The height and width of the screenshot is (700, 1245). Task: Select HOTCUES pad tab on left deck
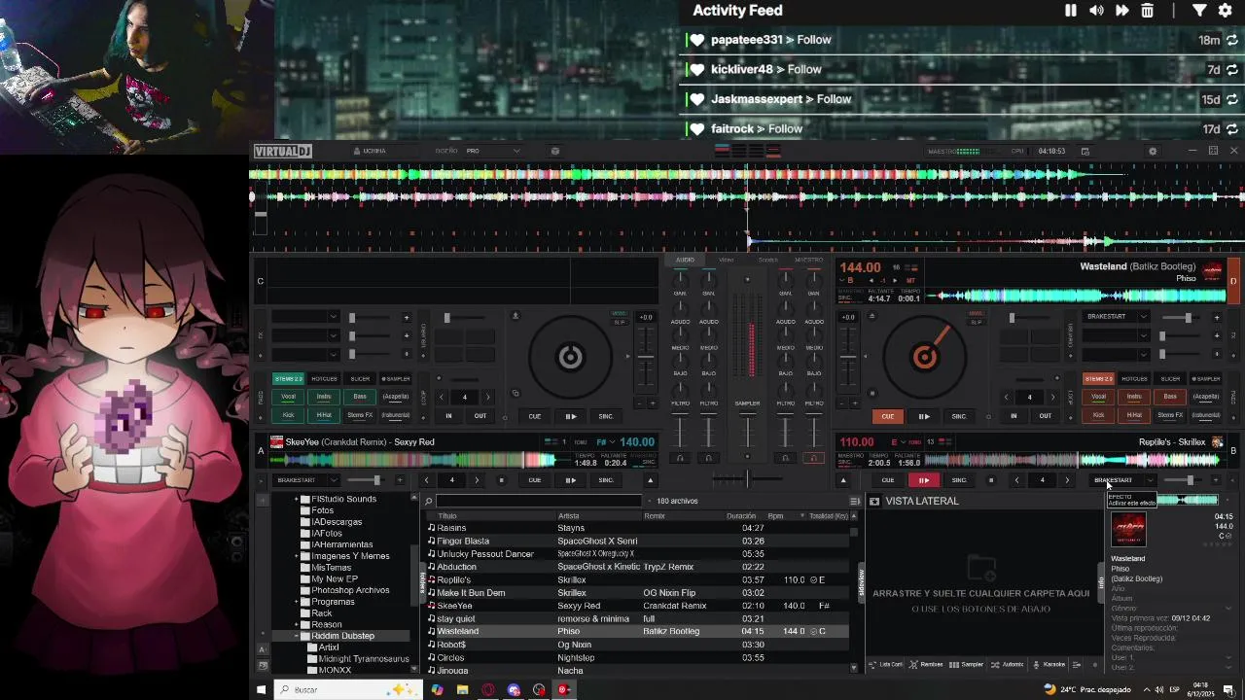324,379
